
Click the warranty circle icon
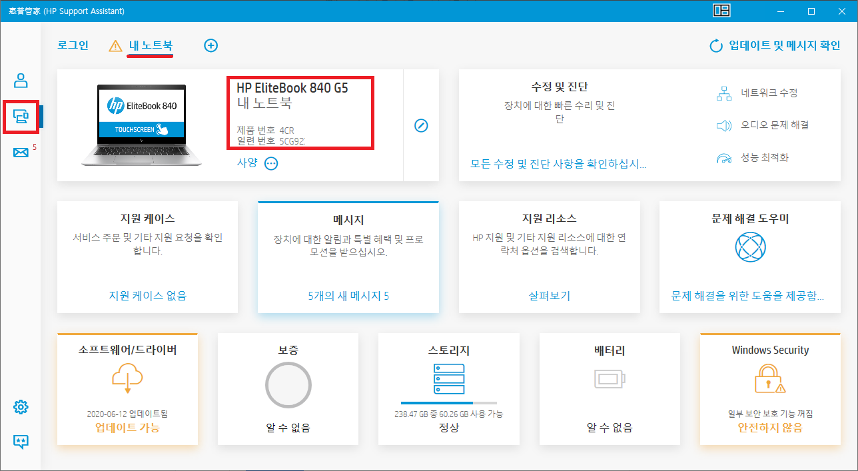pos(288,384)
